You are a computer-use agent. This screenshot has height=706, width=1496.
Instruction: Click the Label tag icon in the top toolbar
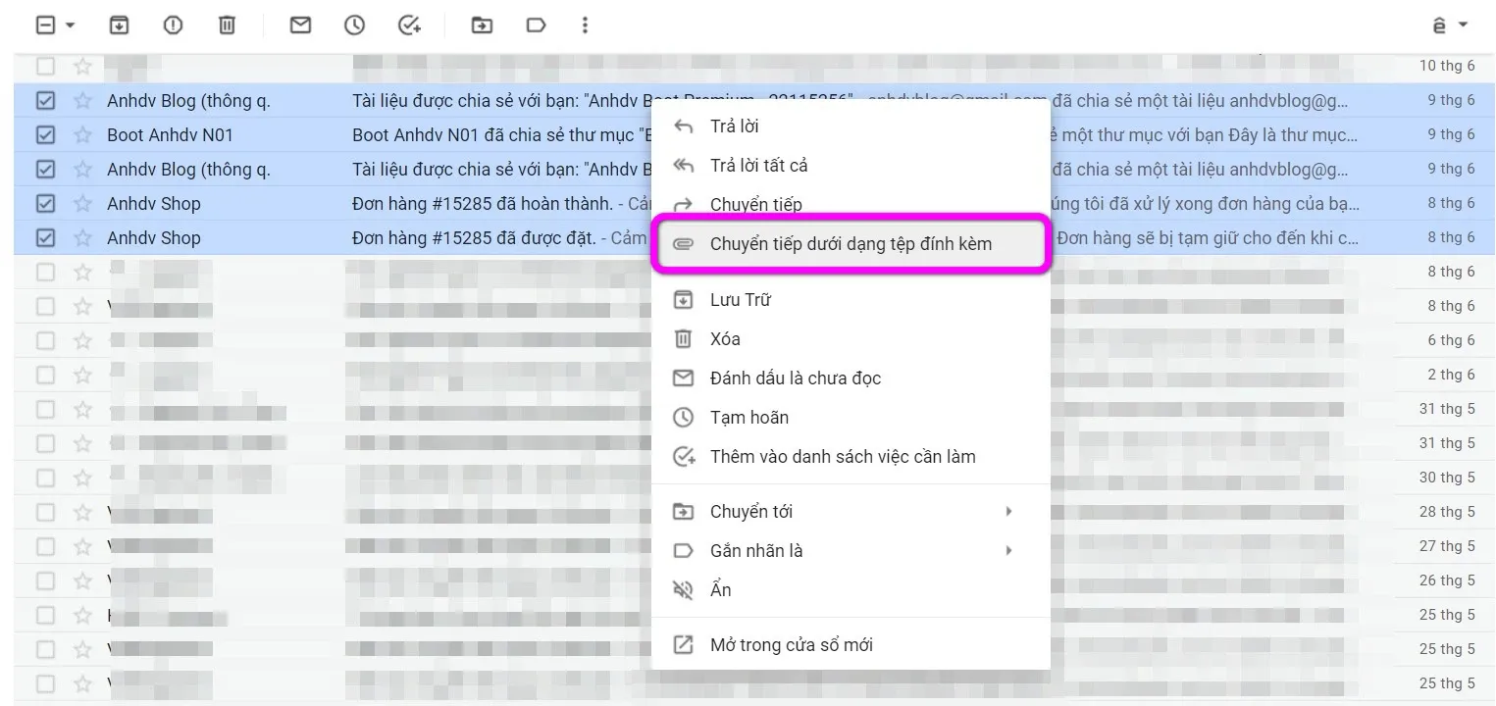[536, 25]
